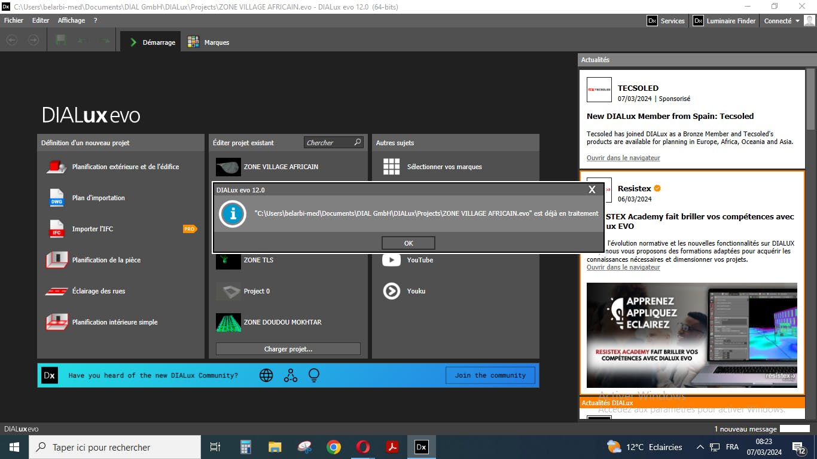Image resolution: width=817 pixels, height=459 pixels.
Task: Click the DWG Plan d'importation icon
Action: tap(57, 198)
